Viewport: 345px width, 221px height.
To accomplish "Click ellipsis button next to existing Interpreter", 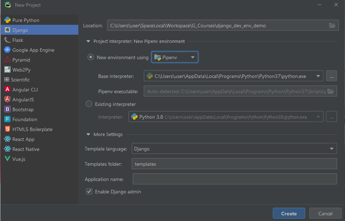I will click(x=332, y=117).
